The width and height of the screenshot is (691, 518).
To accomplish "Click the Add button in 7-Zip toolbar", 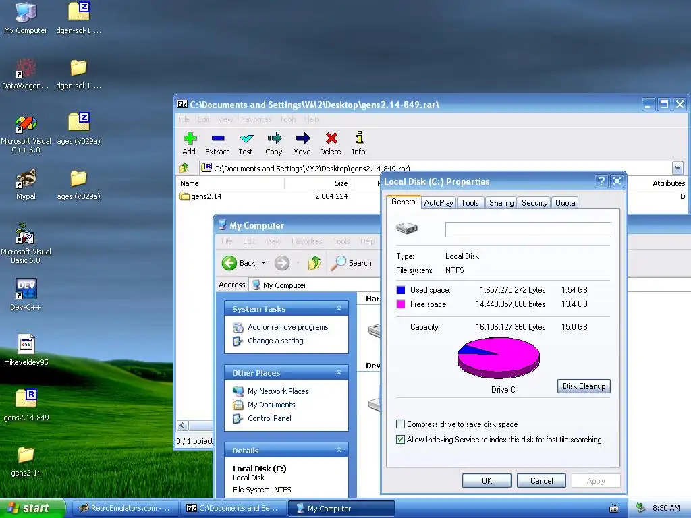I will click(x=189, y=144).
